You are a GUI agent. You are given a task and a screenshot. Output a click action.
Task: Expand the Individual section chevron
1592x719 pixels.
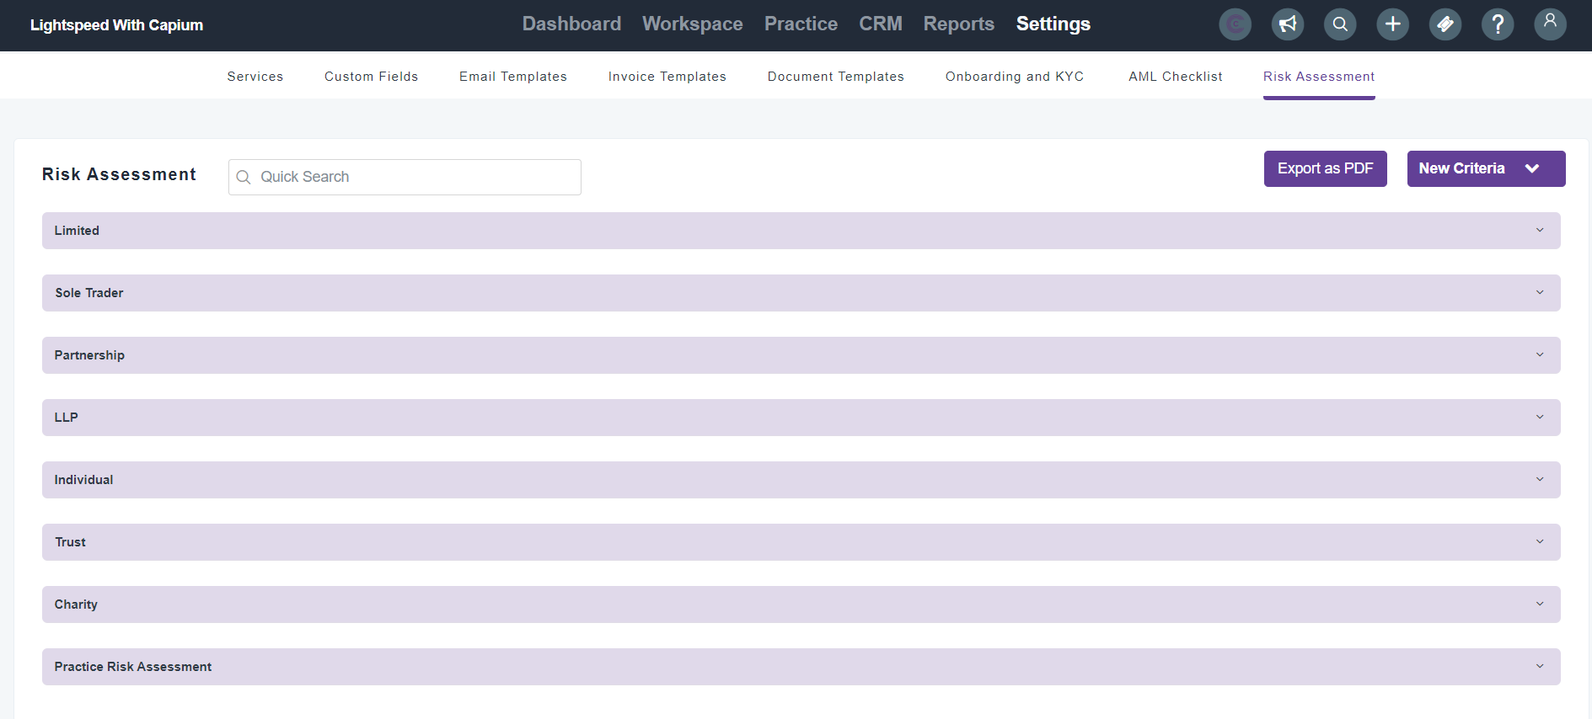tap(1540, 480)
